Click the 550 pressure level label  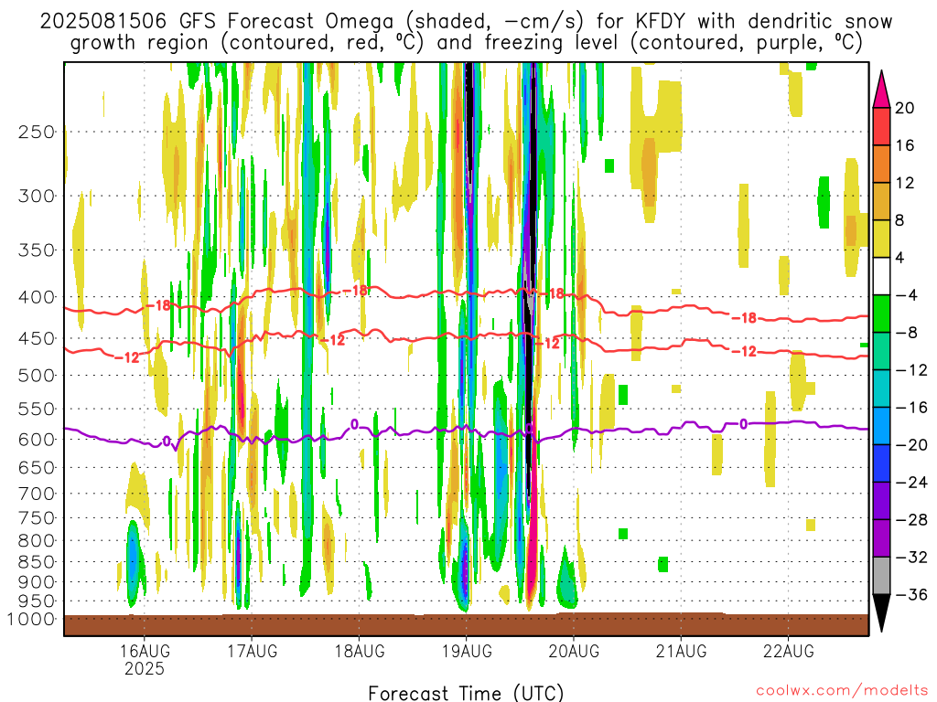(37, 409)
